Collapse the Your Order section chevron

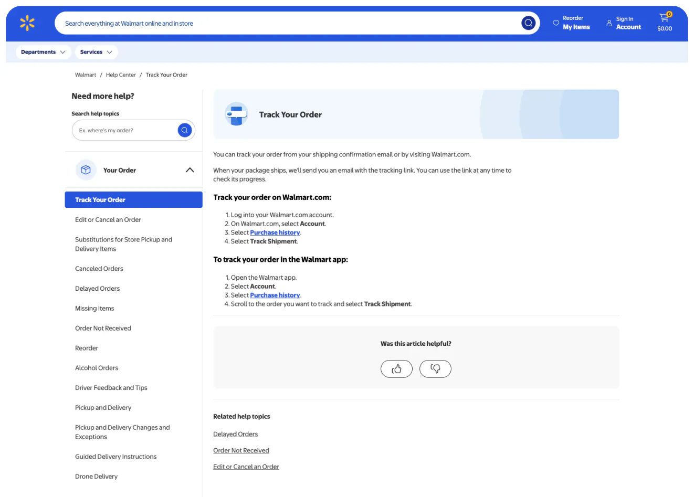(190, 170)
